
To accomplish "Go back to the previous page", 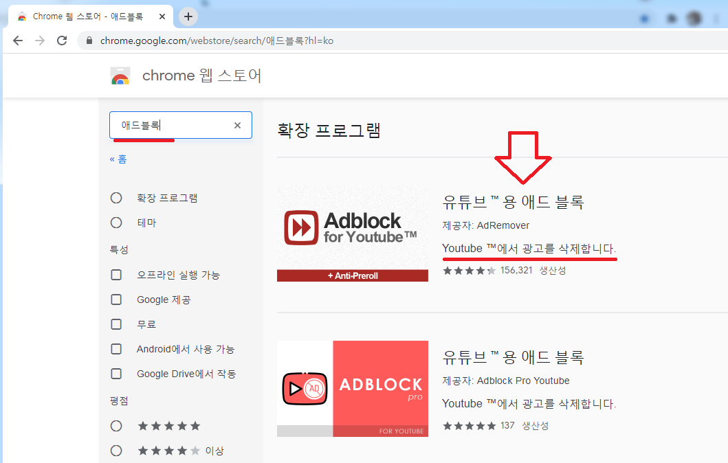I will pos(18,41).
